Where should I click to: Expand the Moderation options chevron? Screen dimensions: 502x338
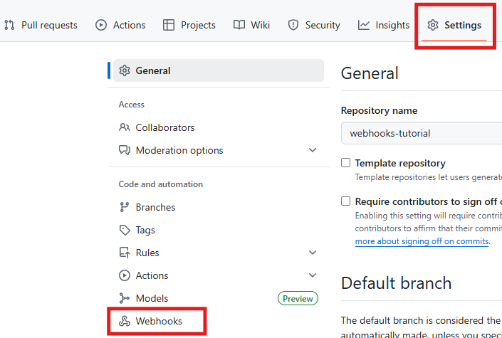313,150
